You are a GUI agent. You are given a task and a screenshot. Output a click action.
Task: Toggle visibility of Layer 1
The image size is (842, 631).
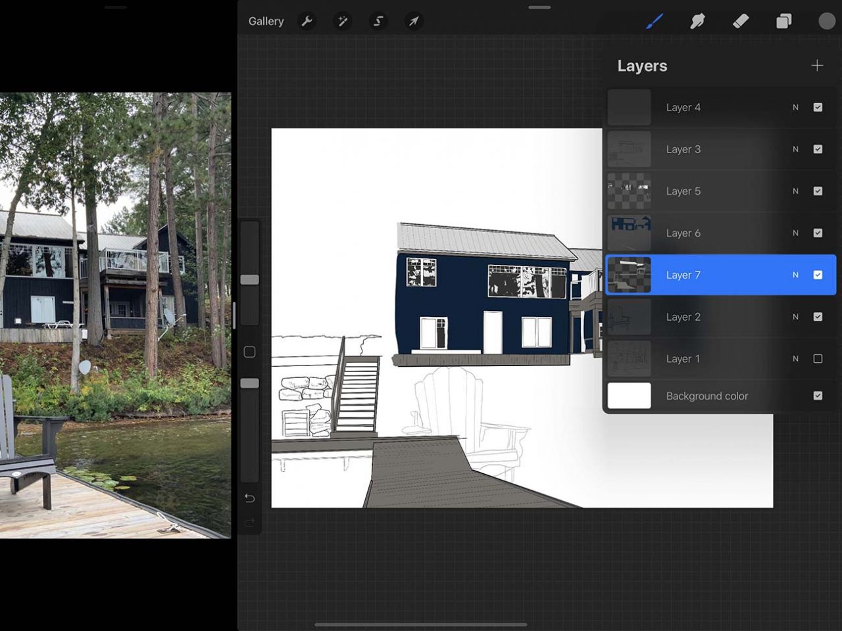[x=818, y=358]
